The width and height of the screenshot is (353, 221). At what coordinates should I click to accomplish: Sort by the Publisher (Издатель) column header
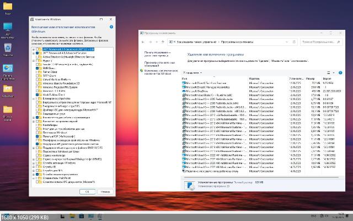[x=254, y=78]
